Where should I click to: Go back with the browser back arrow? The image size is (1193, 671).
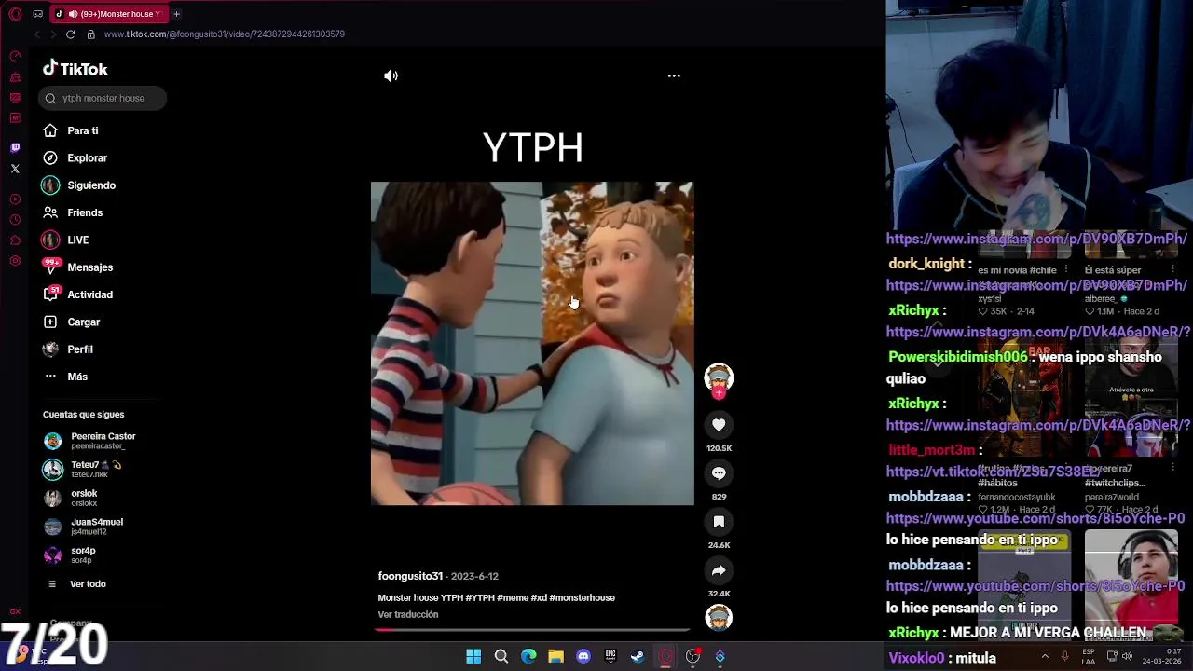(x=36, y=34)
